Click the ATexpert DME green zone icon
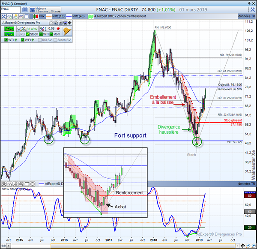257x249 pixels. (x=91, y=16)
